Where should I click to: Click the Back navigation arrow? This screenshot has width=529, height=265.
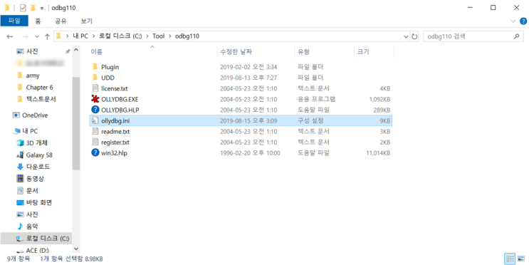coord(10,36)
